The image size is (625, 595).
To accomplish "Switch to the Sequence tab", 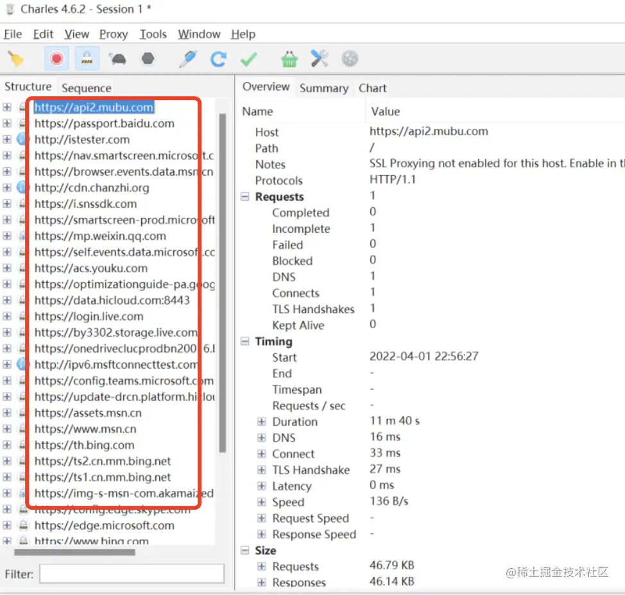I will tap(86, 88).
